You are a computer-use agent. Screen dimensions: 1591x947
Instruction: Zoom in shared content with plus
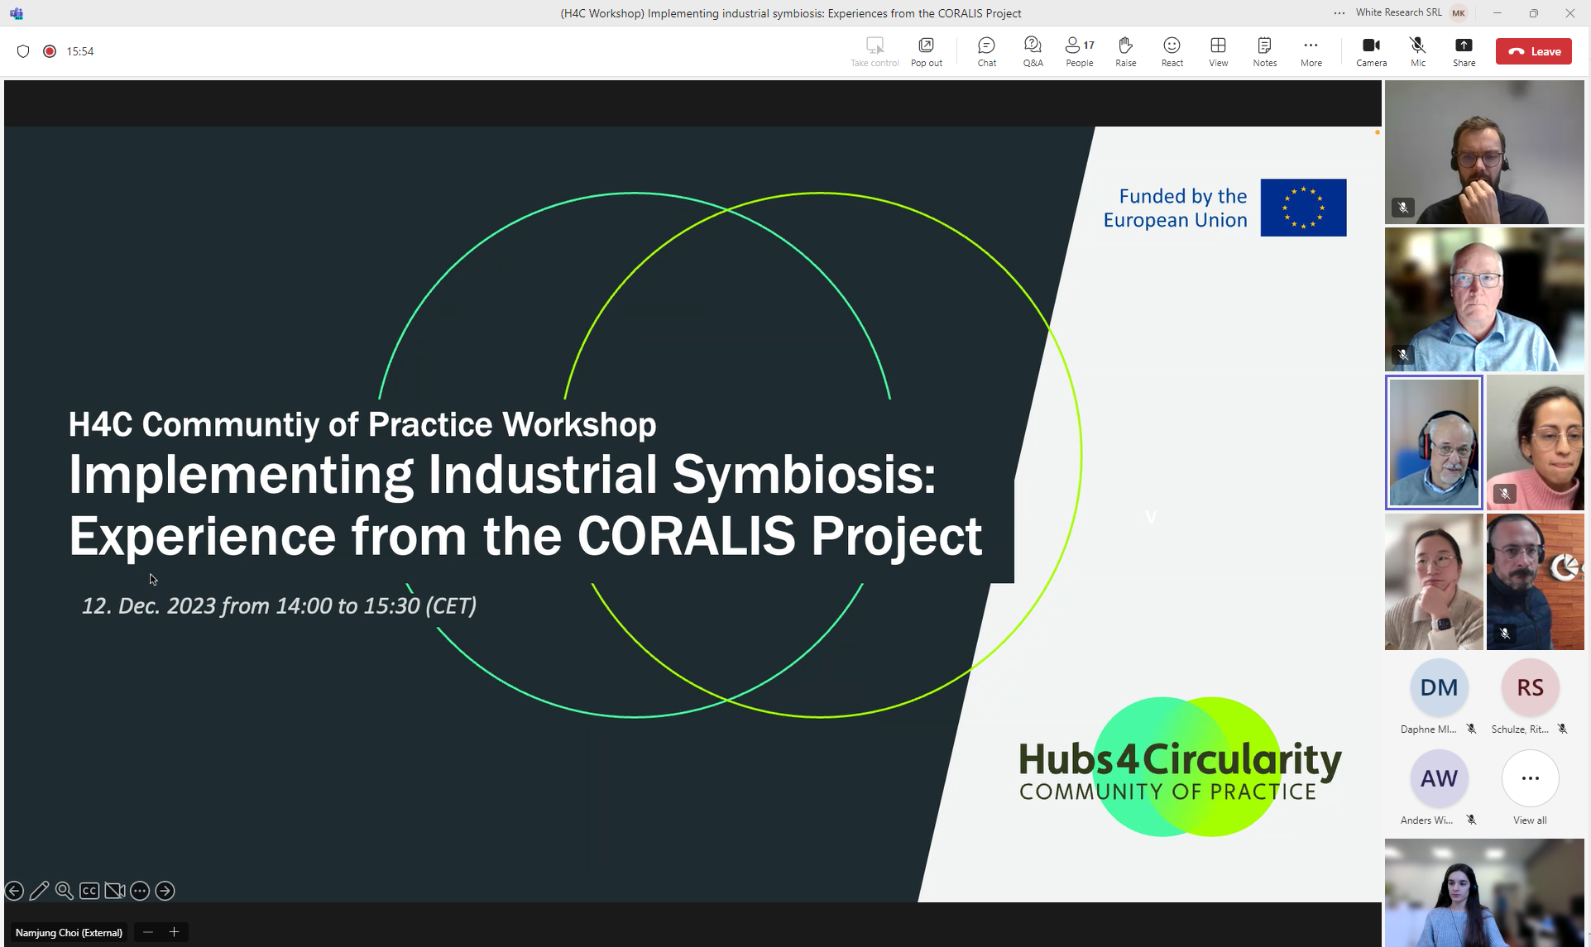pyautogui.click(x=174, y=932)
